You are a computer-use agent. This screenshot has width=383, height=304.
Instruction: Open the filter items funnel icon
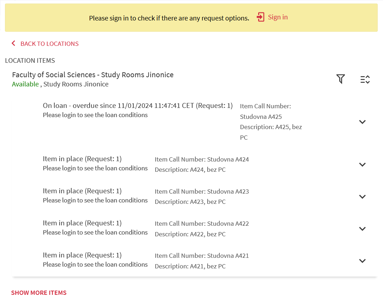tap(340, 79)
